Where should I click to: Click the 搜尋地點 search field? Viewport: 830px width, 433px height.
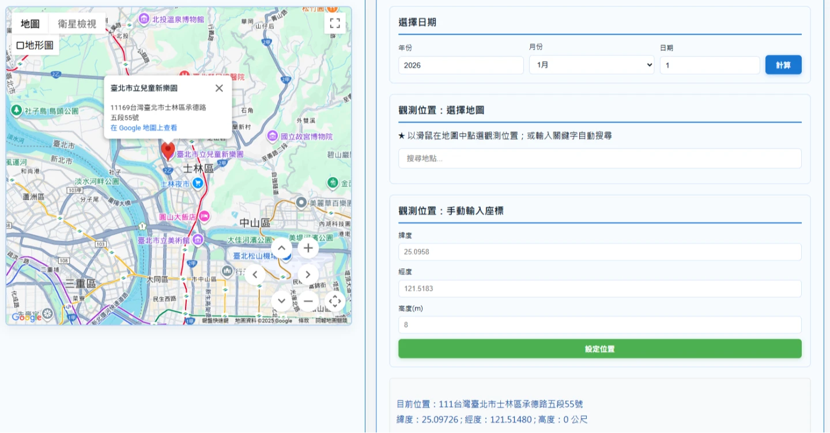coord(599,158)
